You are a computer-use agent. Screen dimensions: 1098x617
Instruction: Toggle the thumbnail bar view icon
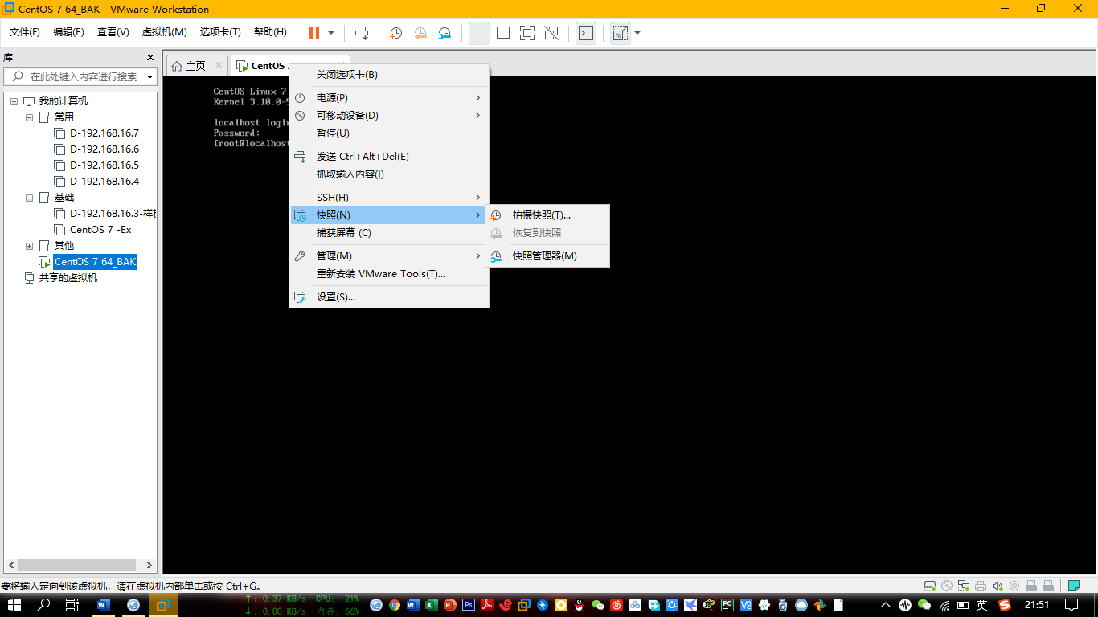tap(503, 33)
